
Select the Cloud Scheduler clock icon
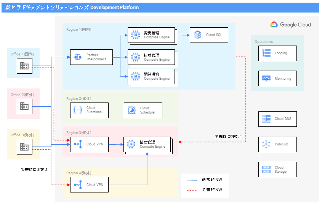tap(131, 110)
